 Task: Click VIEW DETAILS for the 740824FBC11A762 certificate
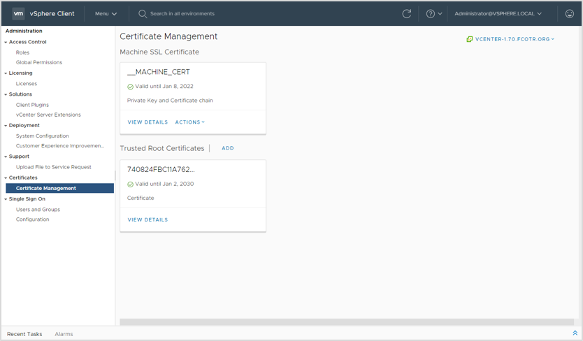point(147,220)
